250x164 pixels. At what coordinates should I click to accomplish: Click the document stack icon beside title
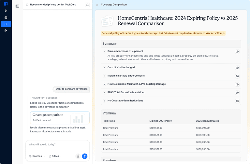(x=107, y=21)
